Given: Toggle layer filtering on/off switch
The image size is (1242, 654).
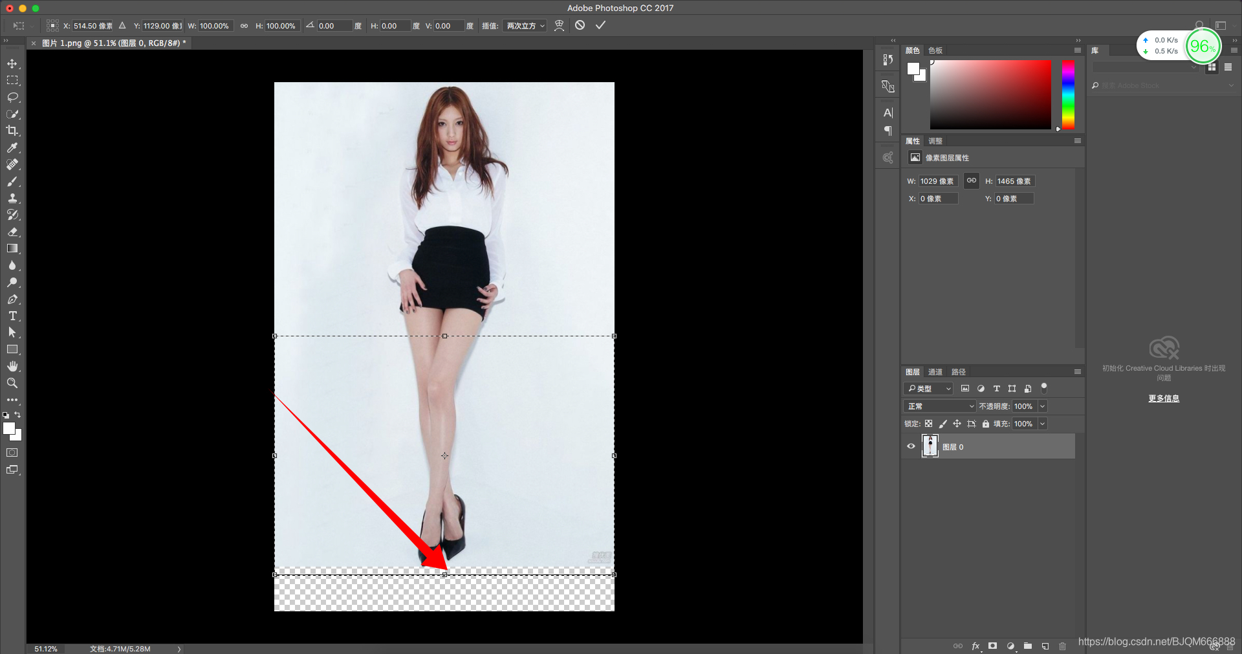Looking at the screenshot, I should [x=1043, y=387].
